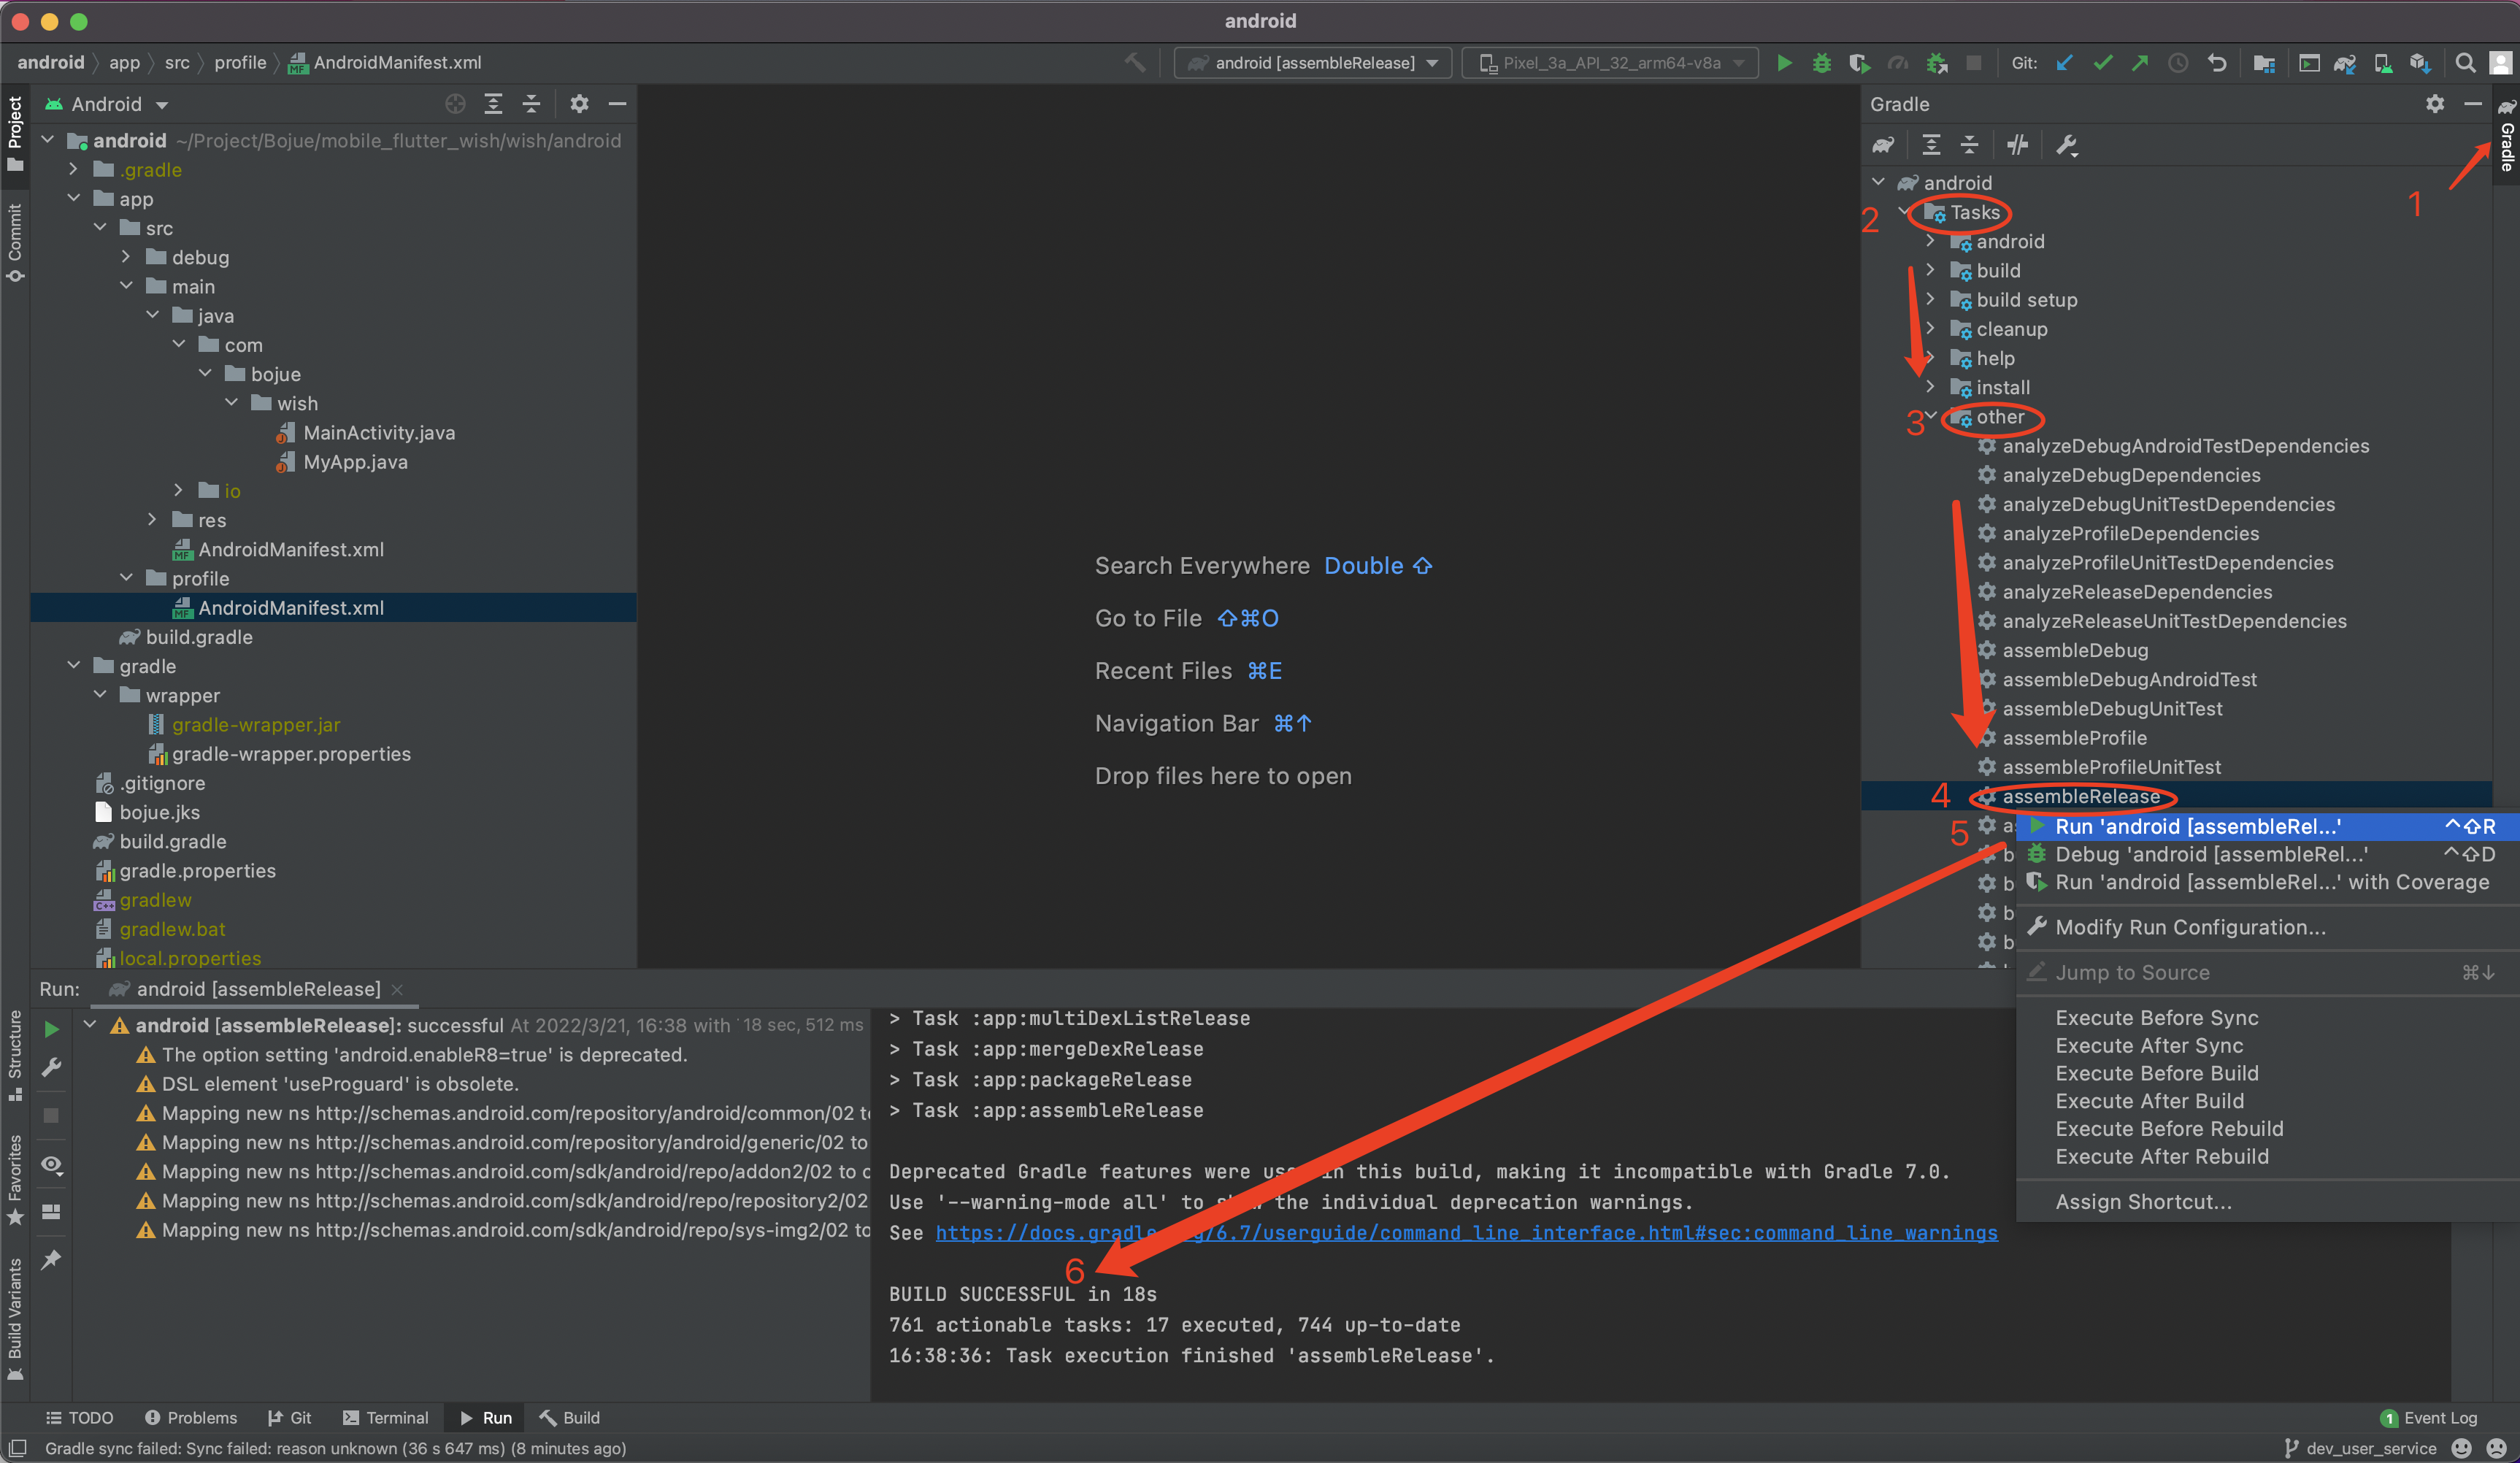Open the Device Manager icon
This screenshot has width=2520, height=1463.
[x=2382, y=63]
